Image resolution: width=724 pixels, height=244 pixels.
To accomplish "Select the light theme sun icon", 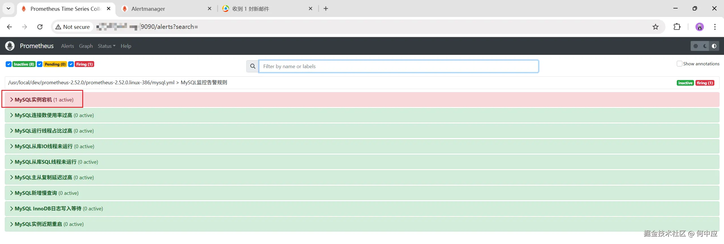I will [696, 46].
